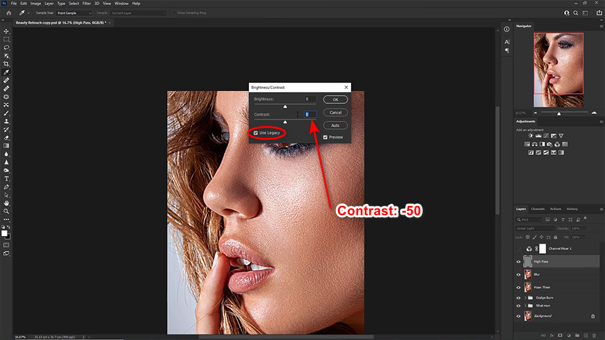Toggle the Preview checkbox in dialog
Viewport: 605px width, 340px height.
[326, 137]
